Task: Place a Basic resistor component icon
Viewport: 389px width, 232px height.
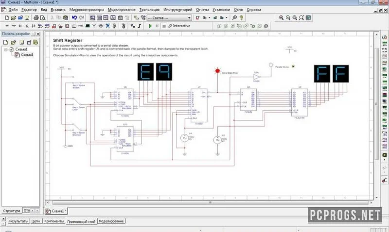Action: point(14,26)
